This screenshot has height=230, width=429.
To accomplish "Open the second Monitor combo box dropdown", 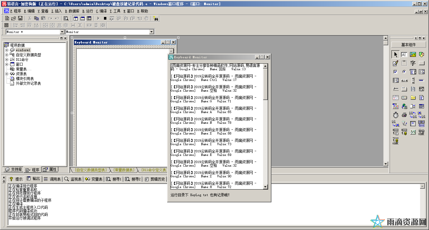I will [151, 32].
